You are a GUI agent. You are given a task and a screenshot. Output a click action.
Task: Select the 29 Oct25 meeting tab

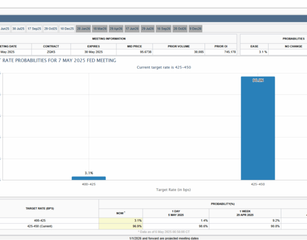51,29
